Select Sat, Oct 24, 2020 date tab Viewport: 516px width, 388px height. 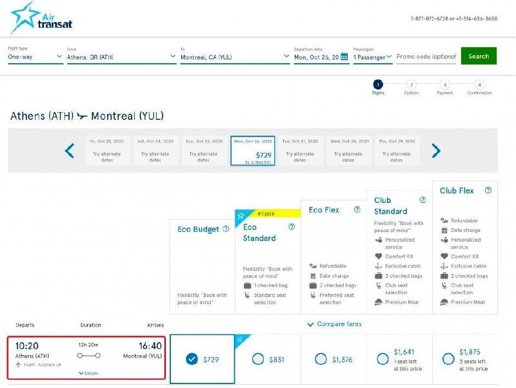(x=155, y=151)
